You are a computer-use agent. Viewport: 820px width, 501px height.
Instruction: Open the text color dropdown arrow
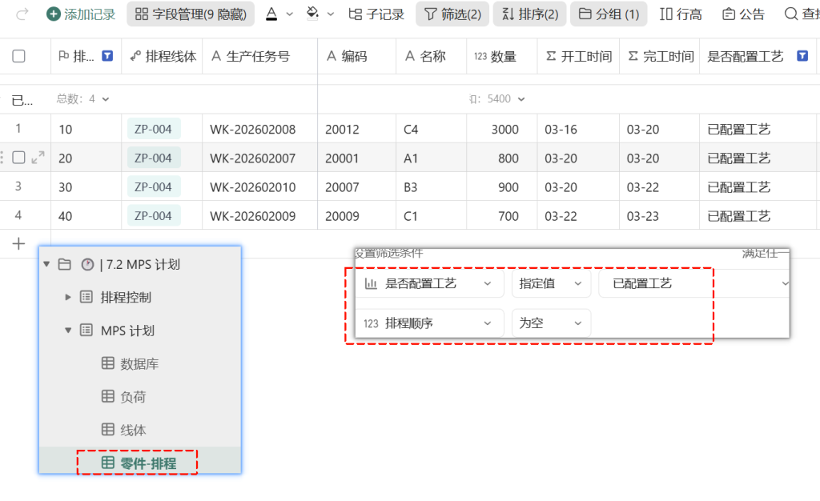click(x=290, y=14)
